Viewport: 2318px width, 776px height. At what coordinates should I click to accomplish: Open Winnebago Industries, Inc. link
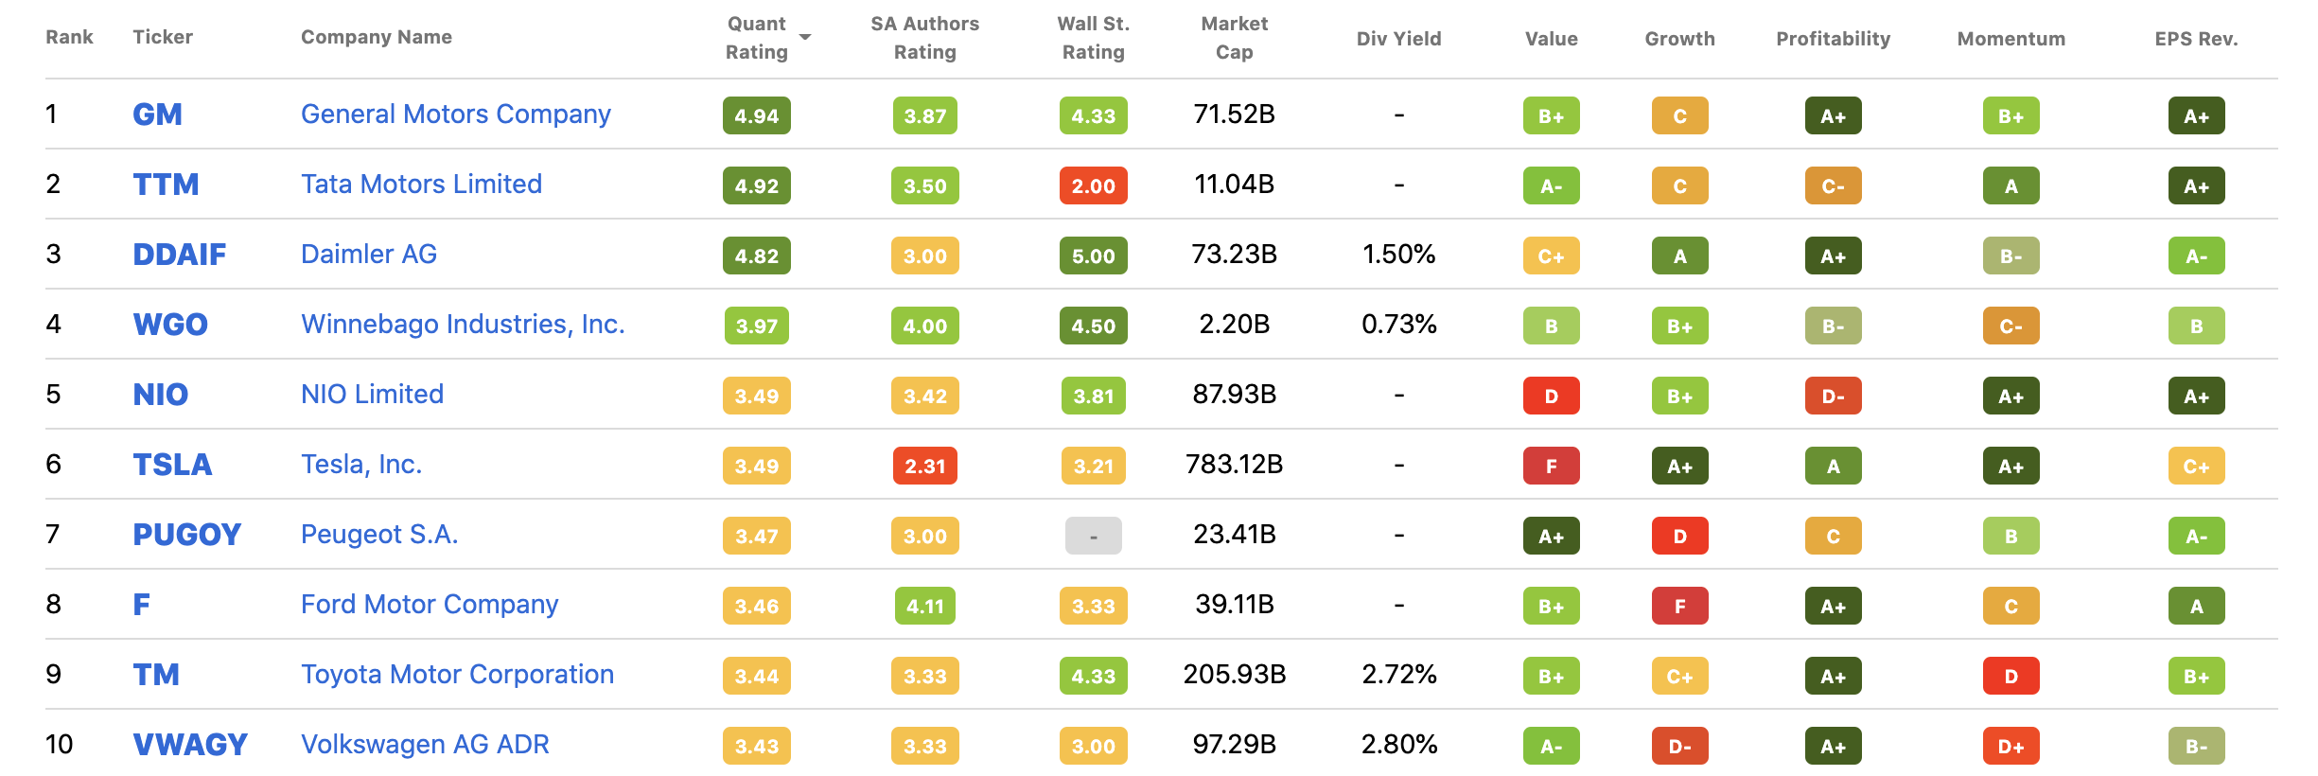click(x=463, y=325)
